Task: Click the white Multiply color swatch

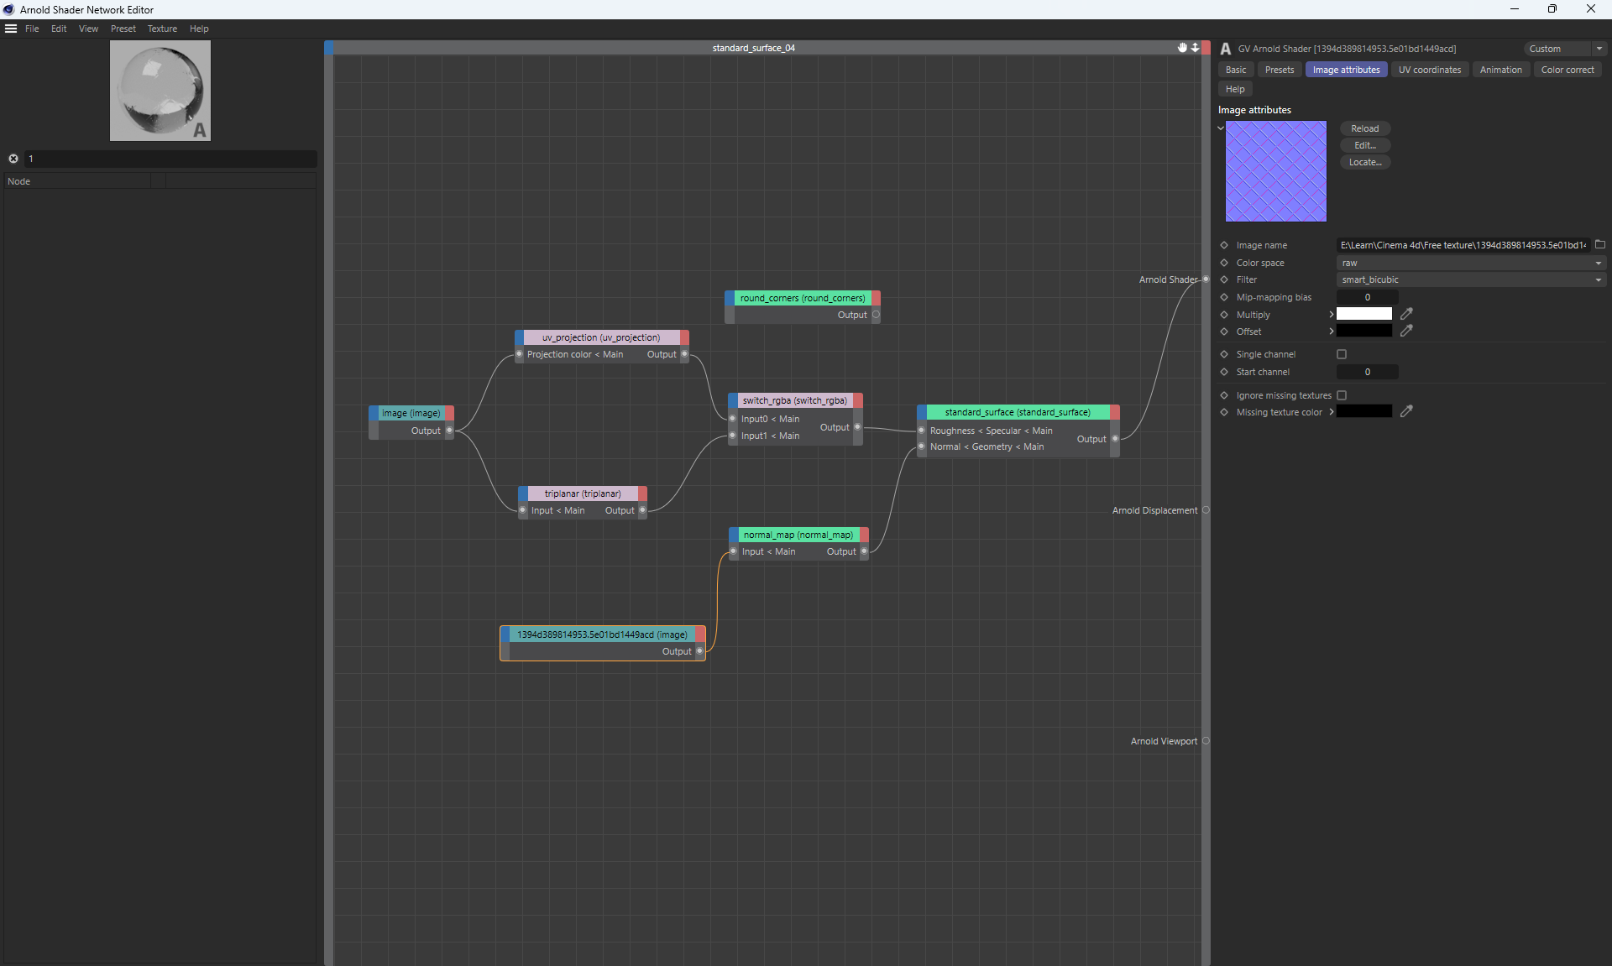Action: [x=1363, y=314]
